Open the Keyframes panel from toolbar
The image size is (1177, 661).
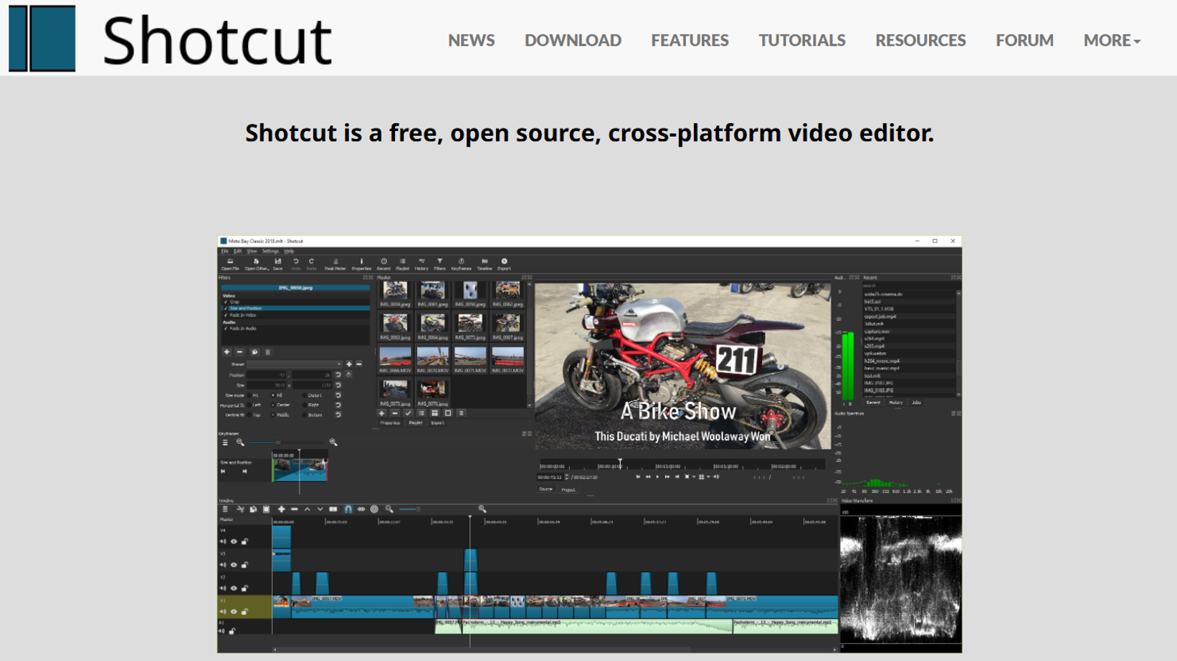(461, 264)
